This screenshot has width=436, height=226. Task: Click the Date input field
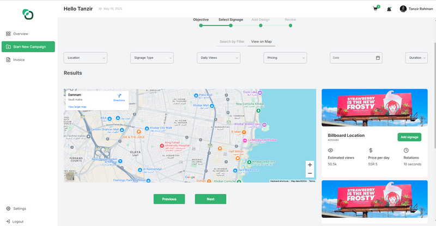point(356,58)
